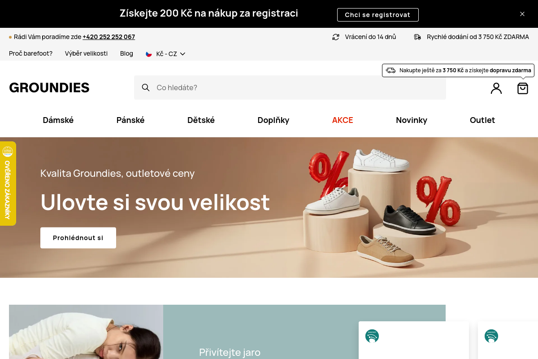Open the Pánské category menu

pos(130,120)
